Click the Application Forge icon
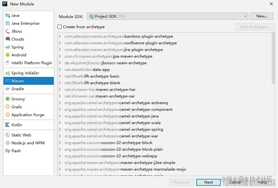The image size is (278, 188). pos(8,115)
